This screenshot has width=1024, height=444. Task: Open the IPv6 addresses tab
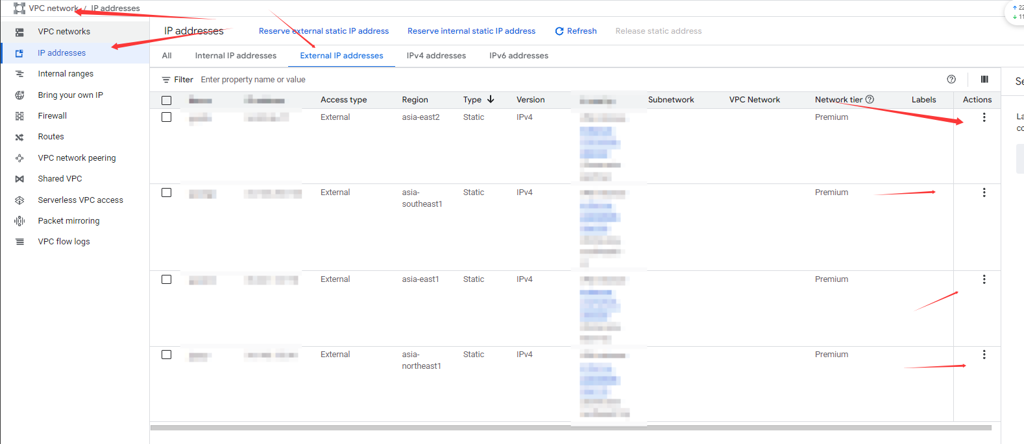(518, 56)
